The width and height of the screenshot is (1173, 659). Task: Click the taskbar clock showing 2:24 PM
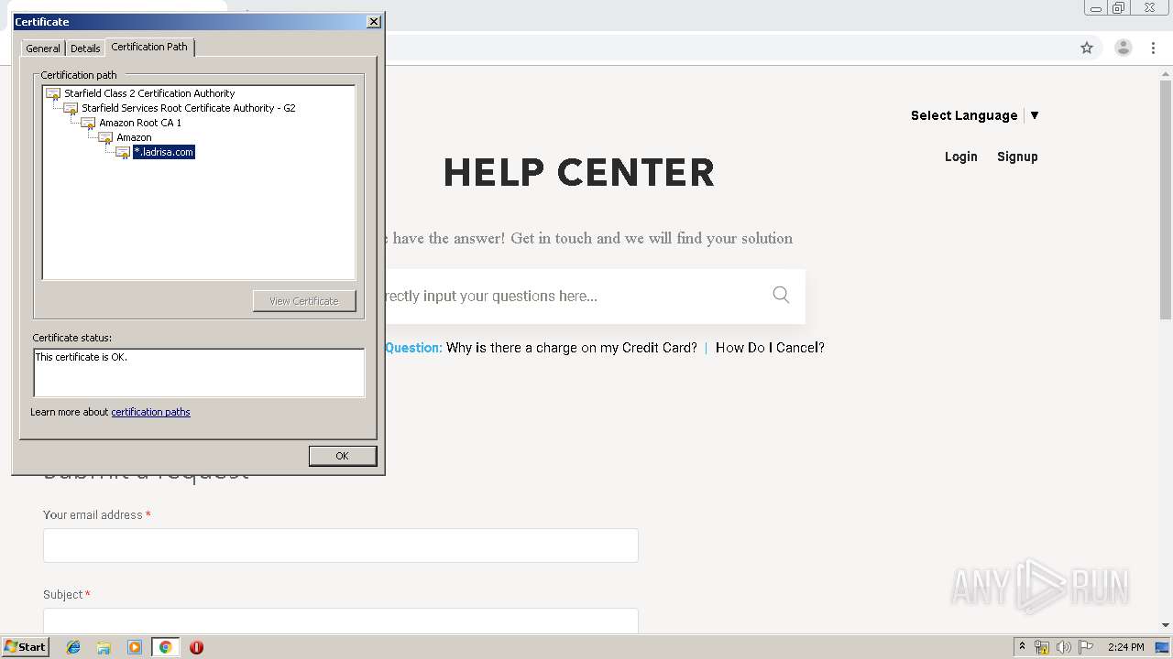click(1126, 647)
